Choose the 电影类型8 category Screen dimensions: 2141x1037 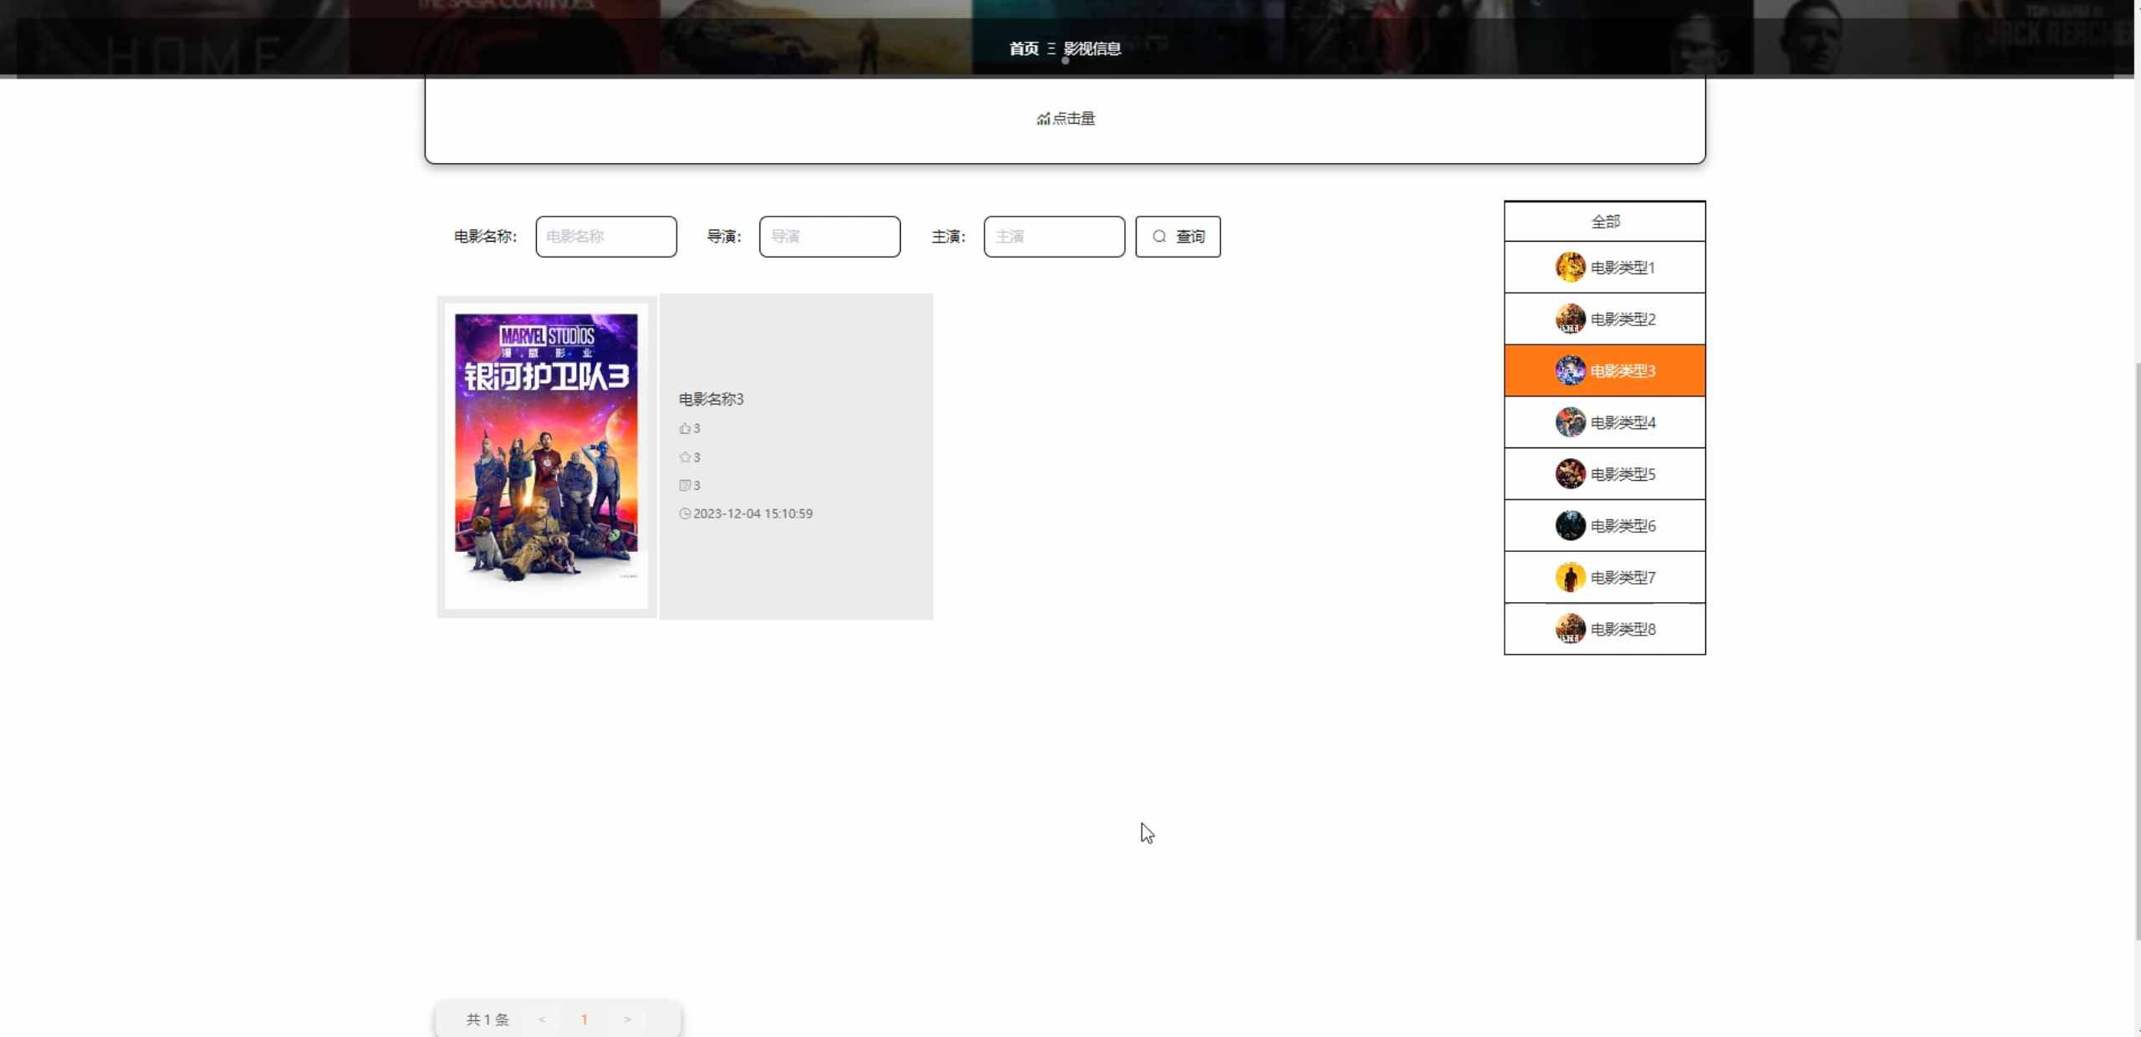coord(1604,629)
